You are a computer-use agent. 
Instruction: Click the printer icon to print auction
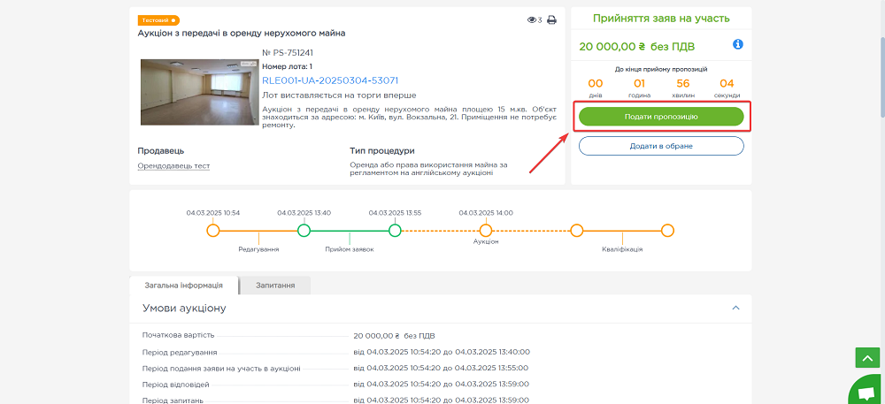point(551,19)
